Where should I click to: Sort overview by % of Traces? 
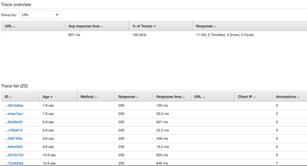tap(144, 26)
